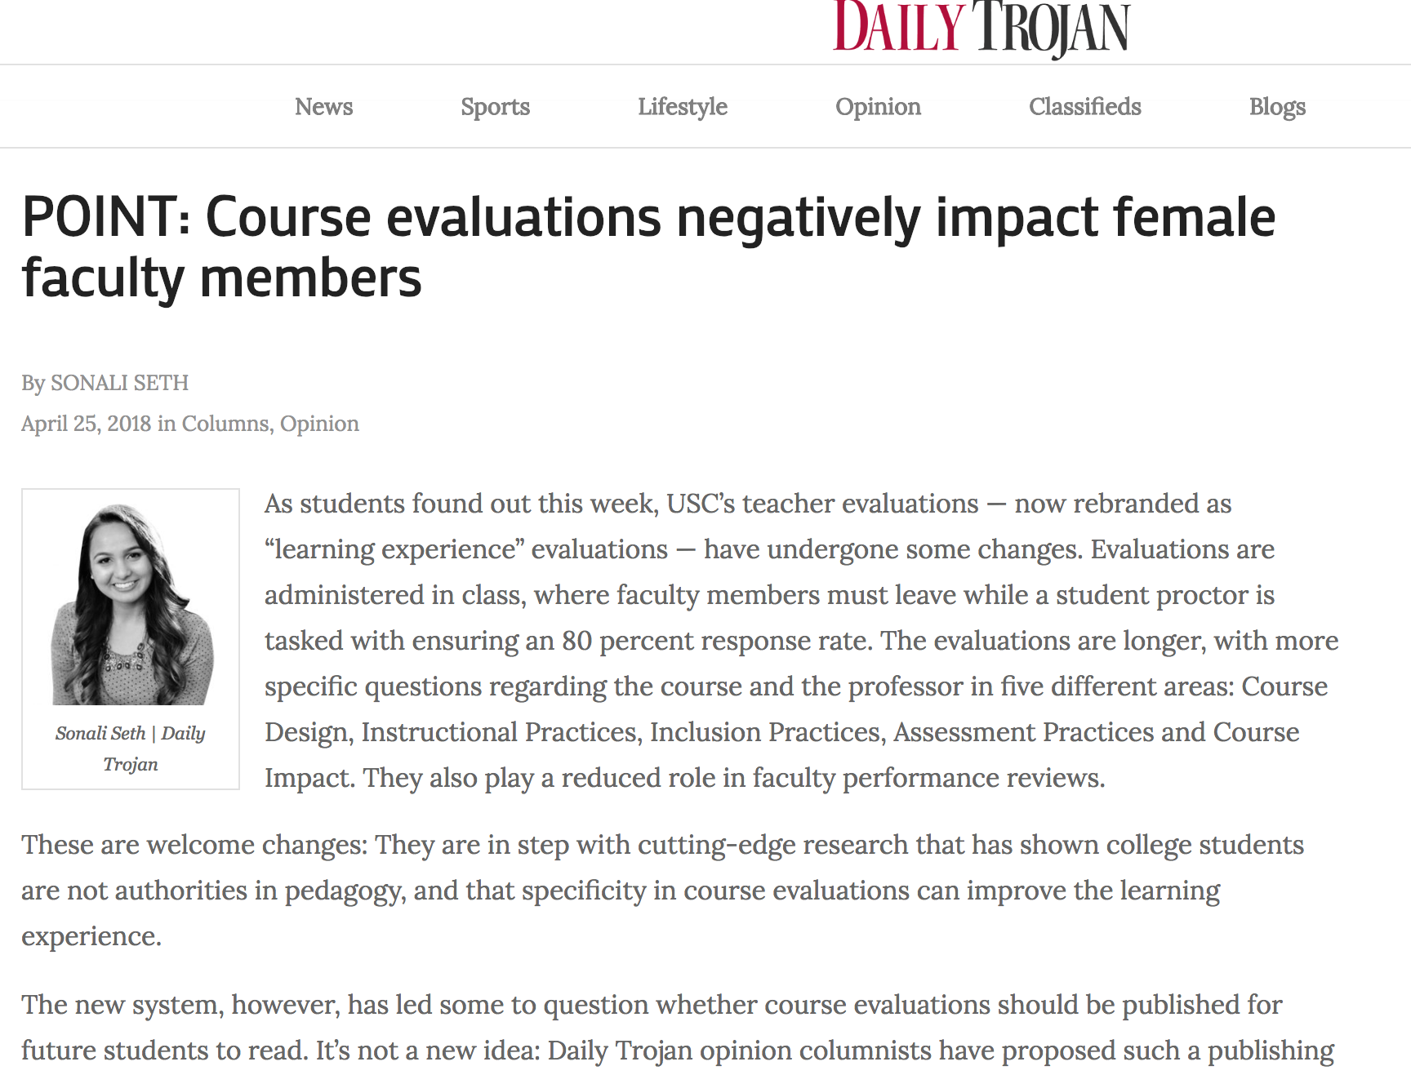Viewport: 1411px width, 1084px height.
Task: Open the Classifieds page
Action: click(1085, 106)
